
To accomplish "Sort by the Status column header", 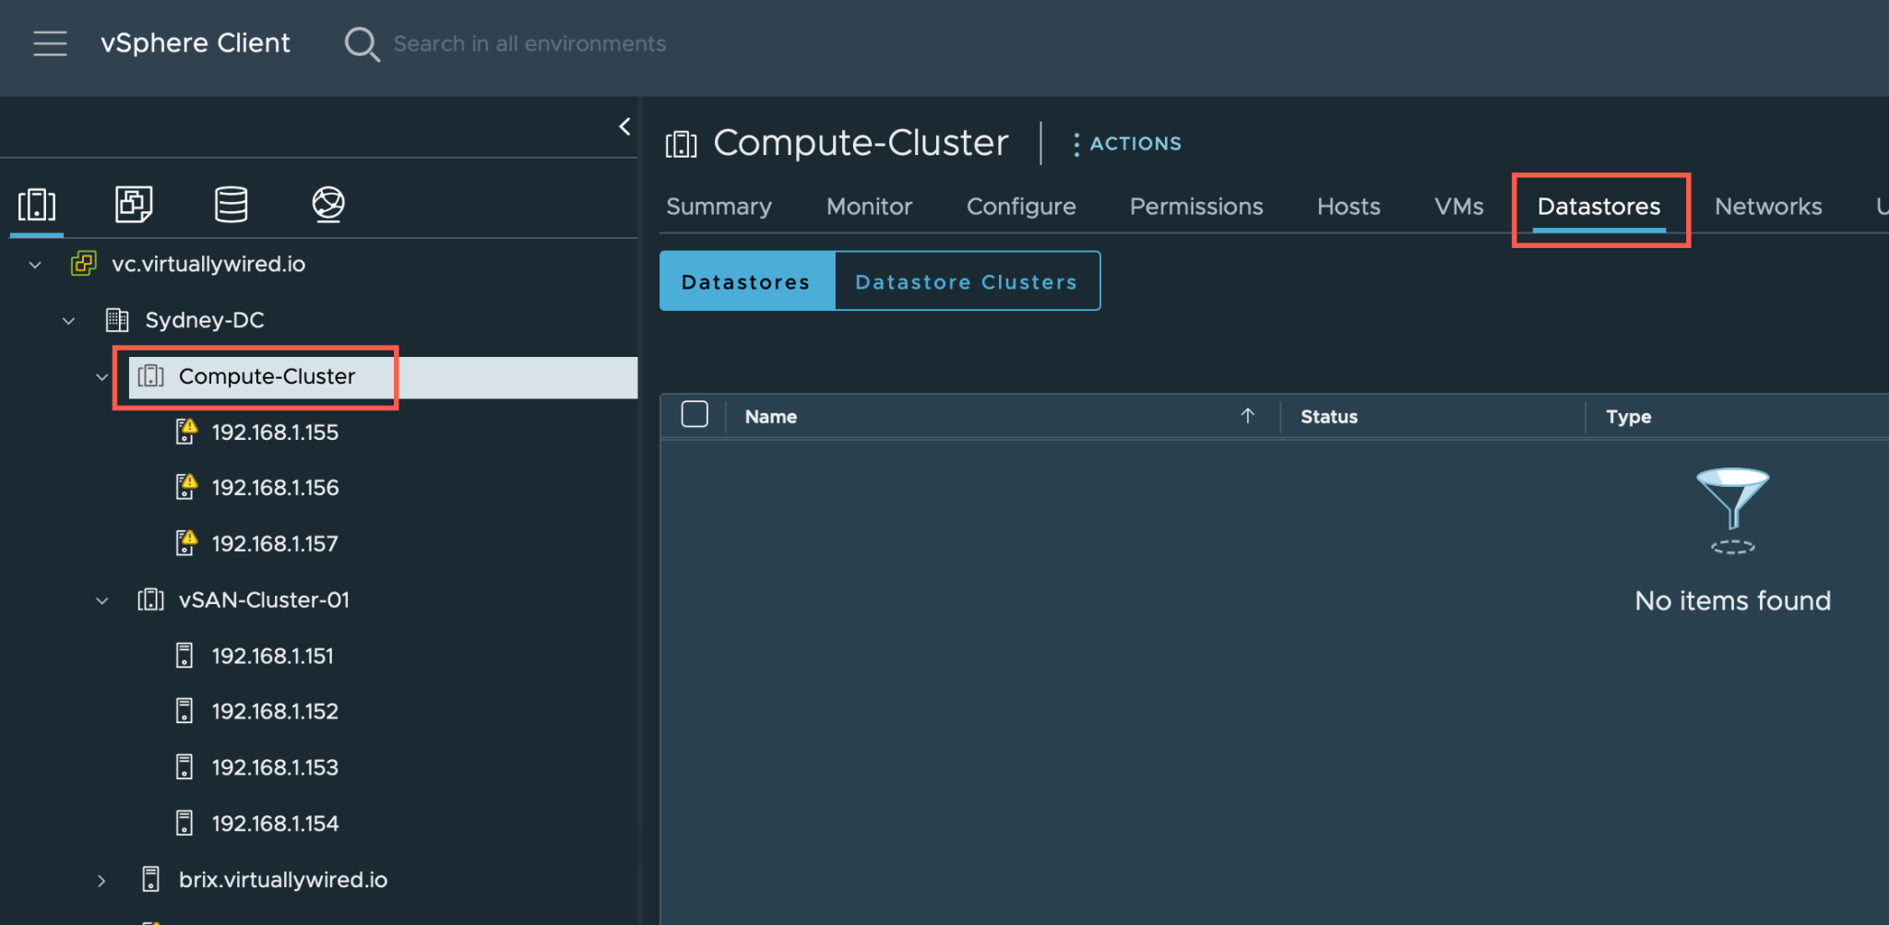I will click(x=1329, y=416).
